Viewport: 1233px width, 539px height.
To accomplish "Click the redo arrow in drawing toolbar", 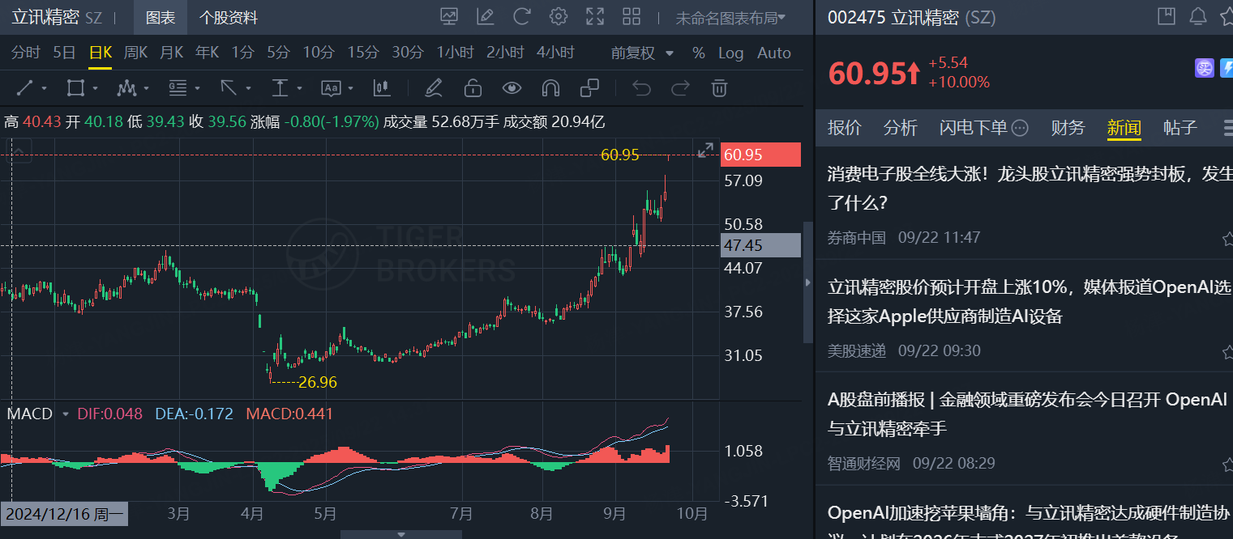I will point(680,87).
